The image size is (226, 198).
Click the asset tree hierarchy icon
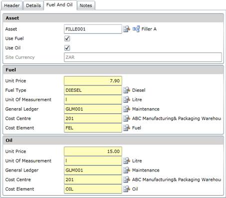[x=136, y=29]
